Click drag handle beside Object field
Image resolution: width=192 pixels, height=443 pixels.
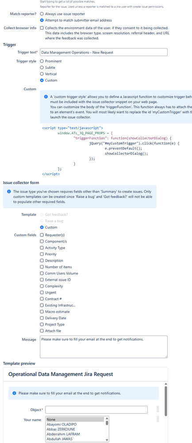click(x=158, y=409)
